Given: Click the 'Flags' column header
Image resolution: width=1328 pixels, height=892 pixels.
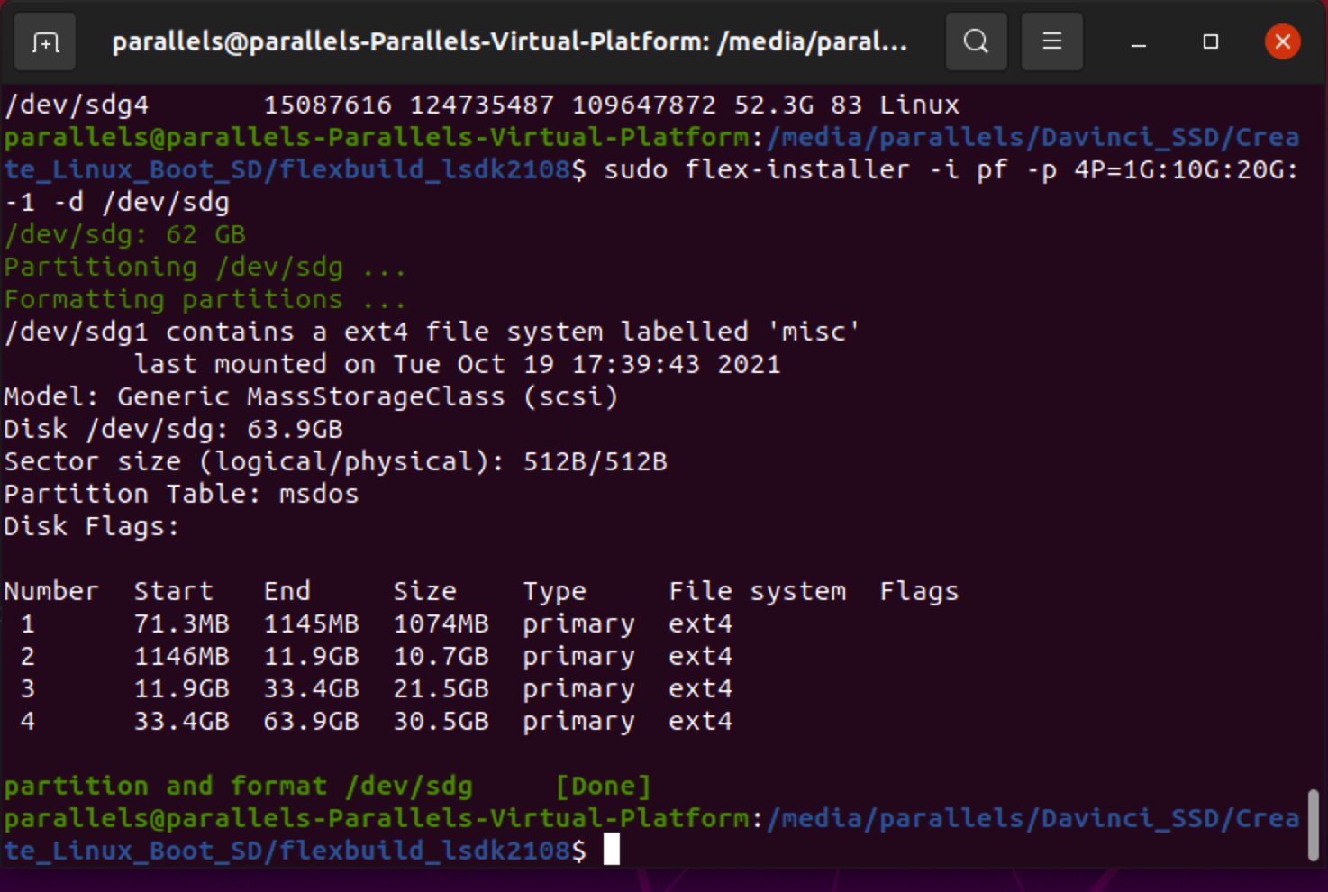Looking at the screenshot, I should 918,591.
